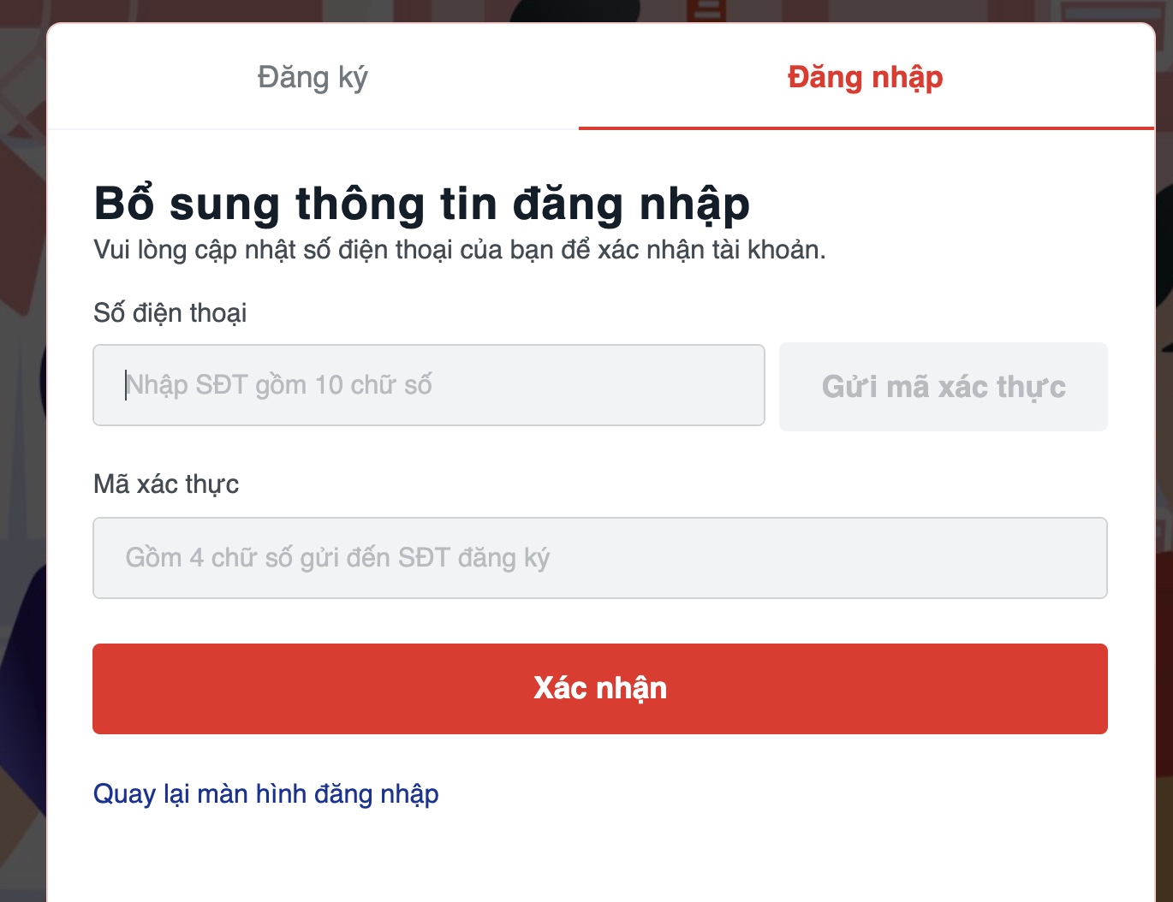Click the red underline below Đăng nhập

[x=865, y=128]
